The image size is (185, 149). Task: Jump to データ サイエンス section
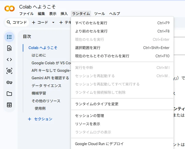[46, 86]
